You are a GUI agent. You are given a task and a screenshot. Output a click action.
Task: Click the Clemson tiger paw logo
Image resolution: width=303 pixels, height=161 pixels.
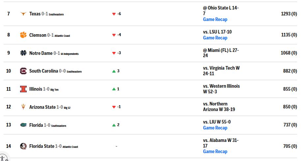tap(23, 35)
